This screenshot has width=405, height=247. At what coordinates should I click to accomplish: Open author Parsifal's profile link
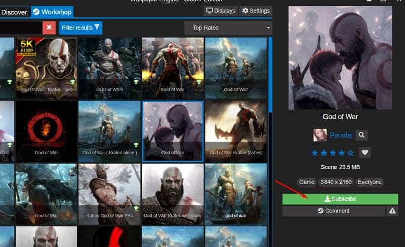(x=341, y=135)
